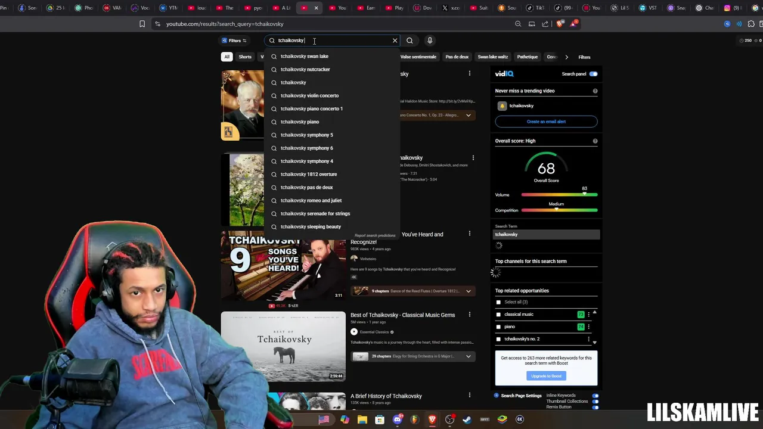
Task: Toggle the Remix Button switch
Action: pos(595,407)
